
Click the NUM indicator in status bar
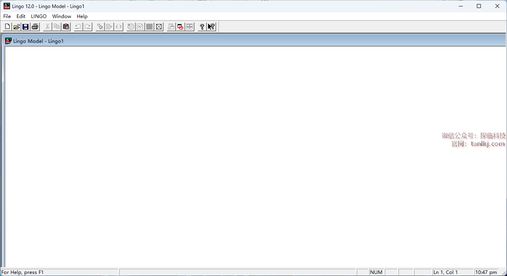[376, 272]
